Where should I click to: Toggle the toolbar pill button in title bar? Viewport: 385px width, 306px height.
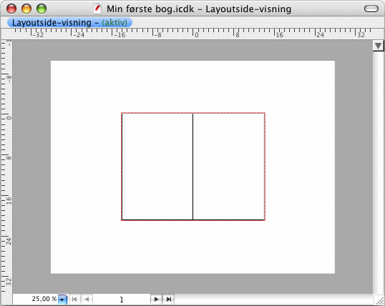tap(371, 9)
